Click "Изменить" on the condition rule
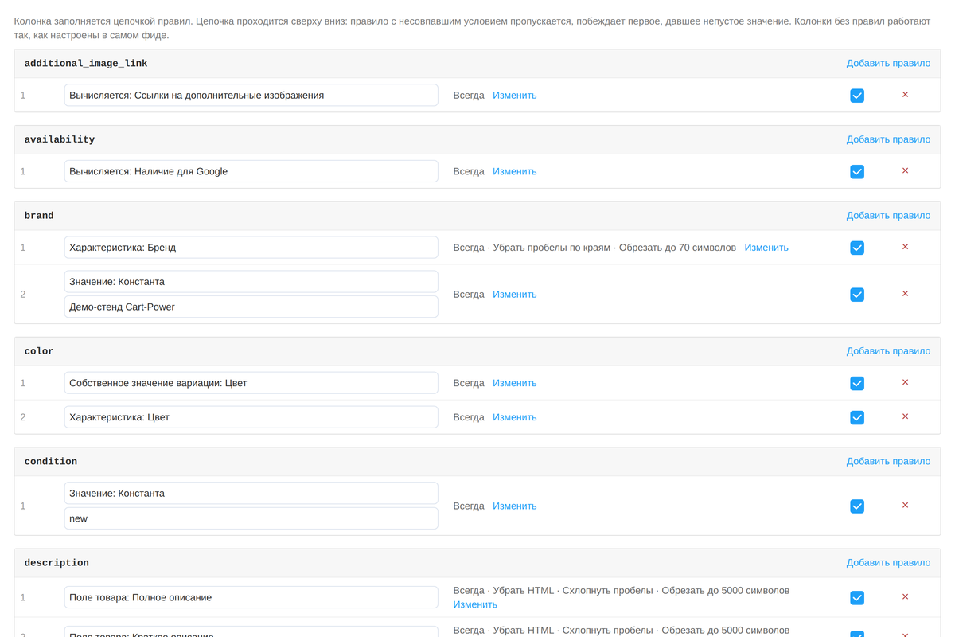 tap(514, 506)
